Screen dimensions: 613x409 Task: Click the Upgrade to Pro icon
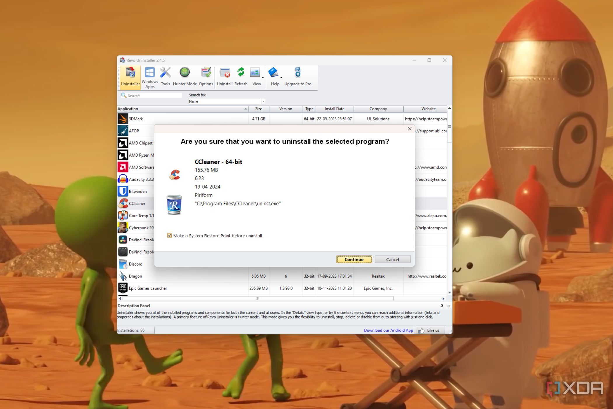(298, 77)
